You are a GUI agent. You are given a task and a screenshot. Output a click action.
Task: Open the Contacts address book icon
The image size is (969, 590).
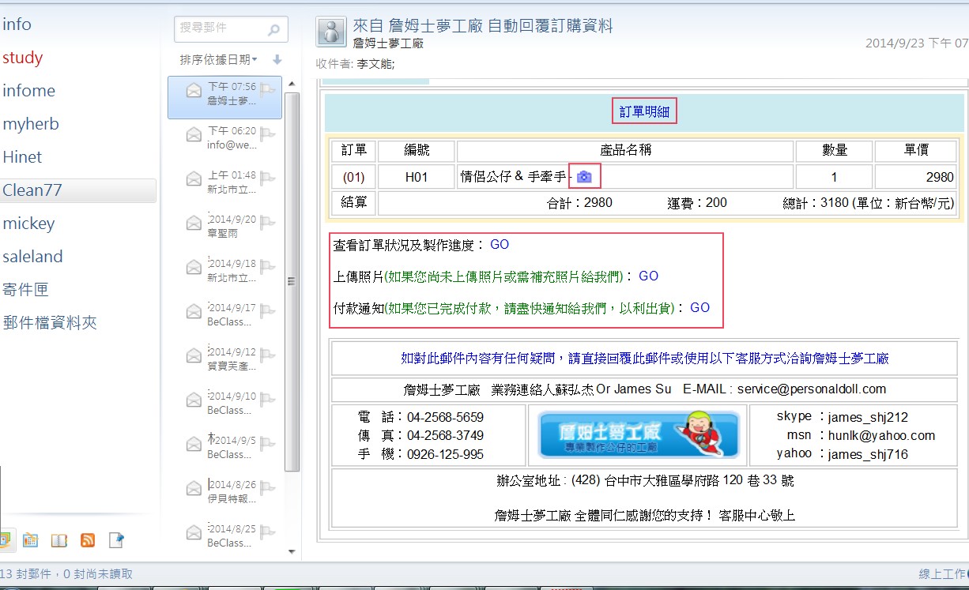59,540
